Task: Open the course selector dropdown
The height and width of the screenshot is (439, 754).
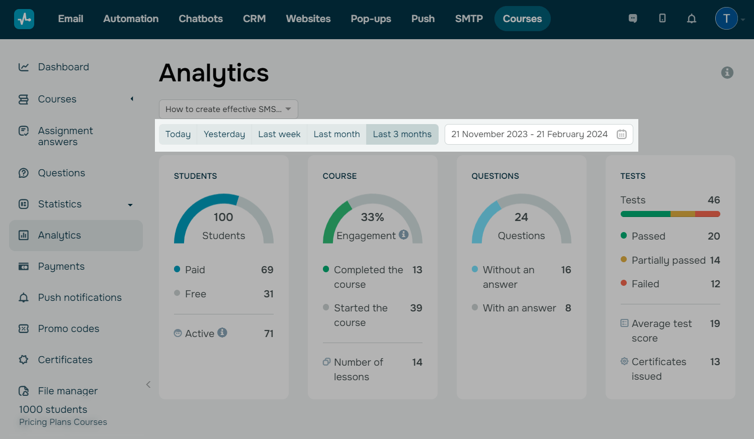Action: click(228, 109)
